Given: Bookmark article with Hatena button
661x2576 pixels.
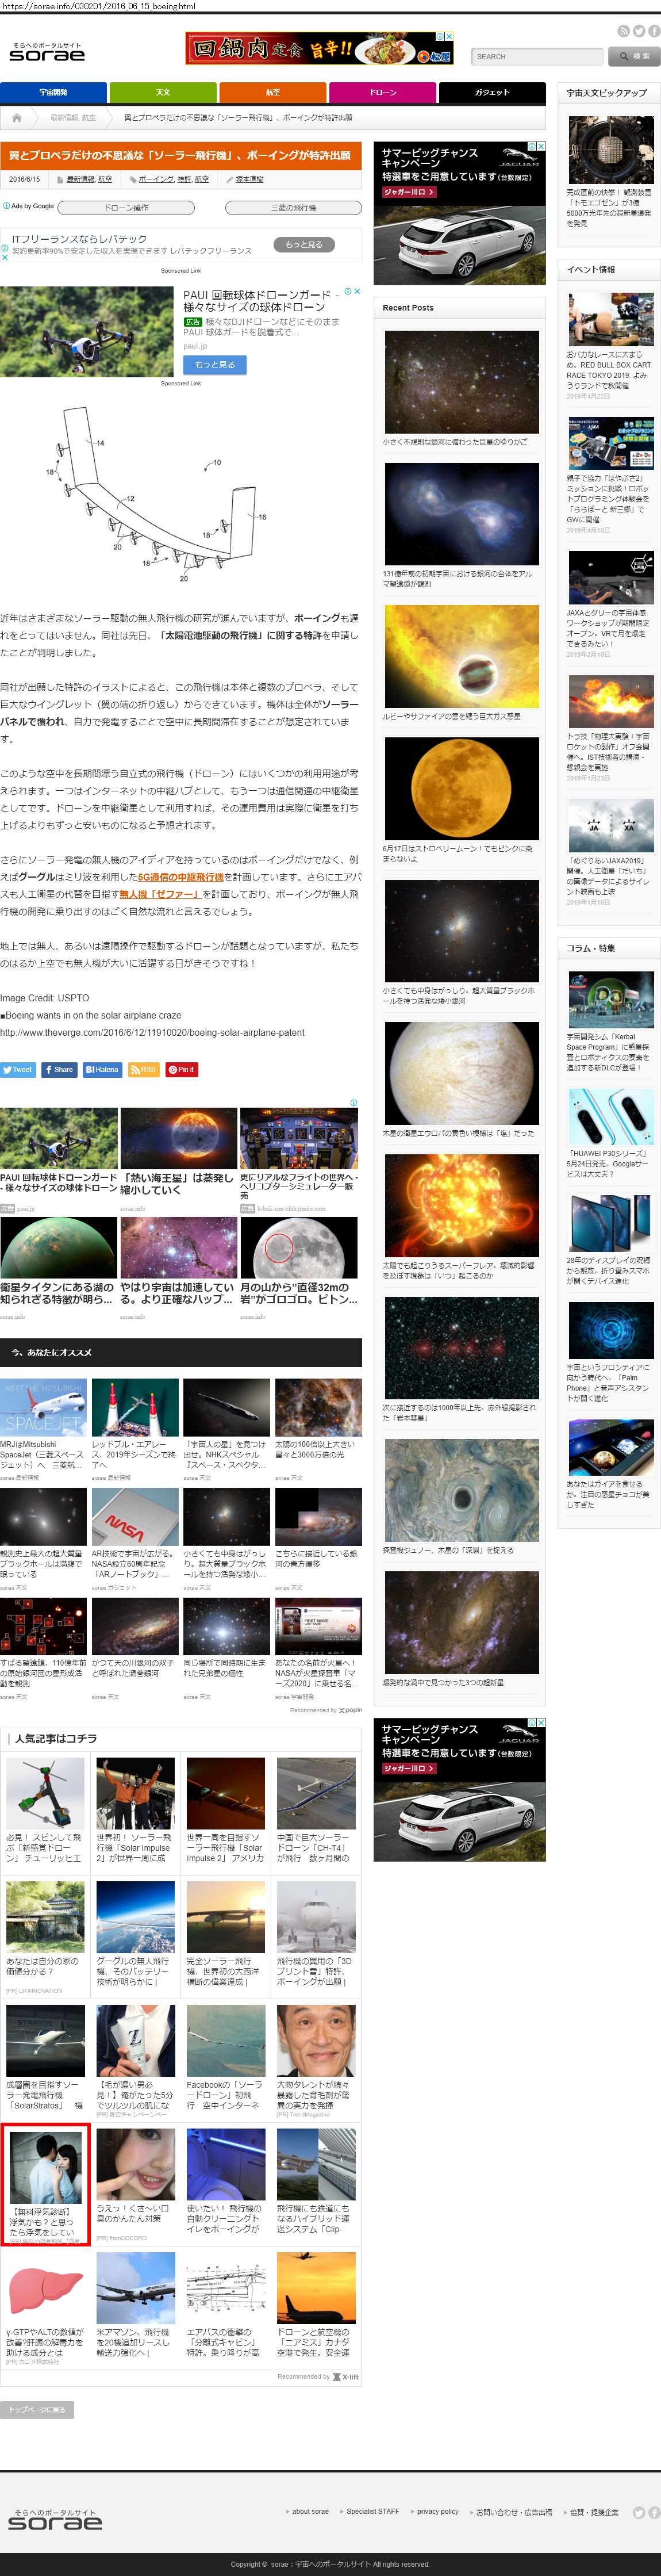Looking at the screenshot, I should click(x=102, y=1069).
